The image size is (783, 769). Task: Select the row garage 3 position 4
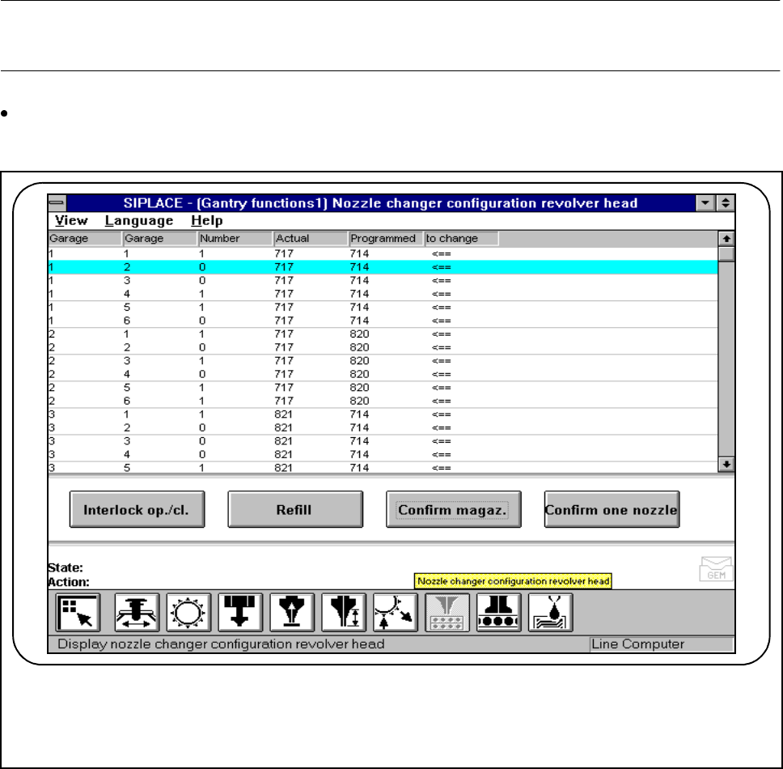click(x=383, y=454)
